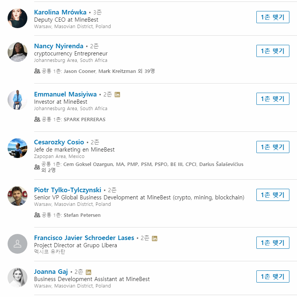The width and height of the screenshot is (297, 297).
Task: Open Stefan Petersen shared connection link
Action: click(82, 215)
